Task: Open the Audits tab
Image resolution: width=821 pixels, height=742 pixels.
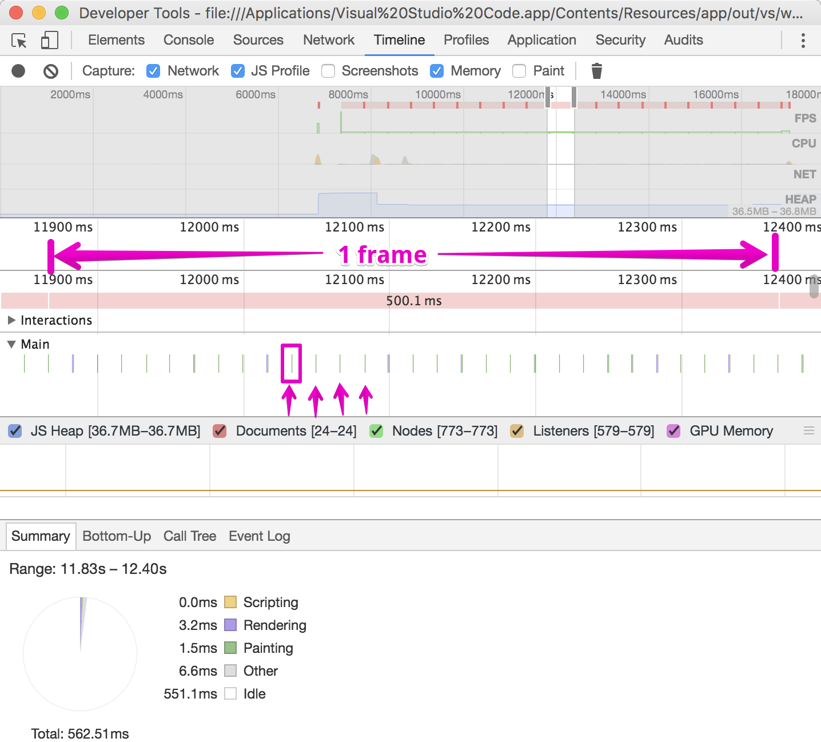Action: click(683, 40)
